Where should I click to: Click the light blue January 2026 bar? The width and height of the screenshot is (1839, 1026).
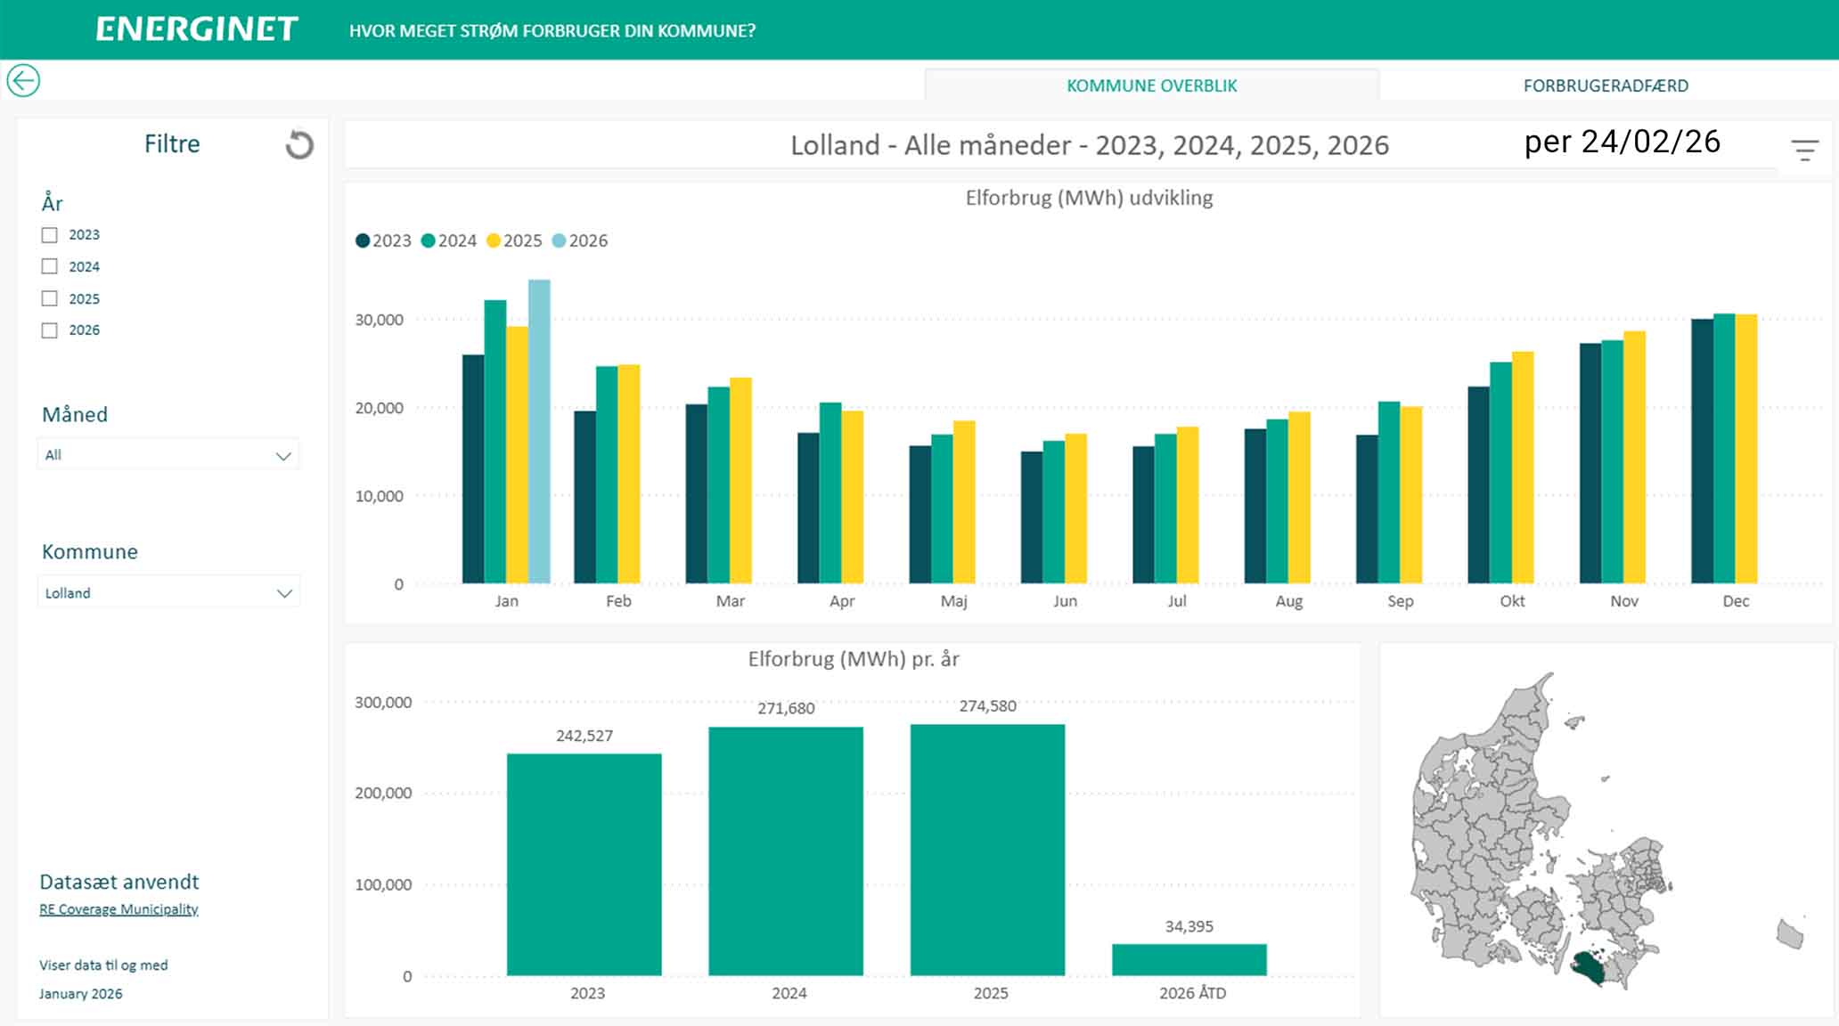[x=539, y=432]
